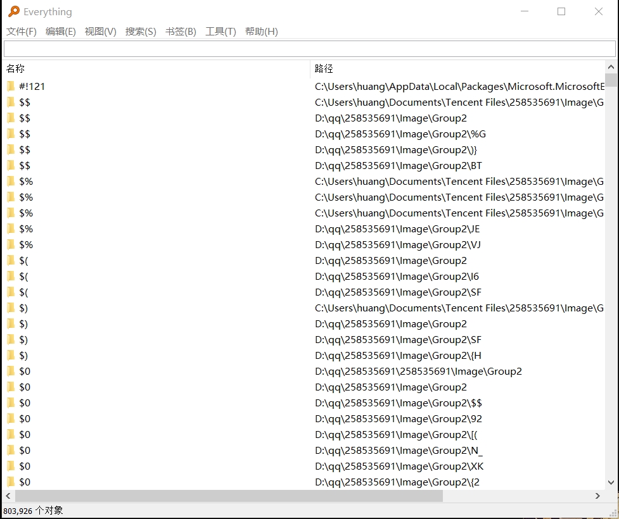
Task: Click folder icon for $) in Group2\{H
Action: click(11, 355)
